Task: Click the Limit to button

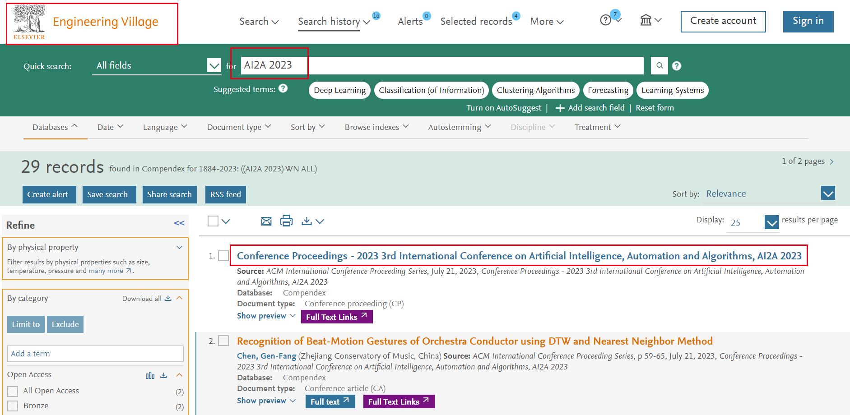Action: pos(26,324)
